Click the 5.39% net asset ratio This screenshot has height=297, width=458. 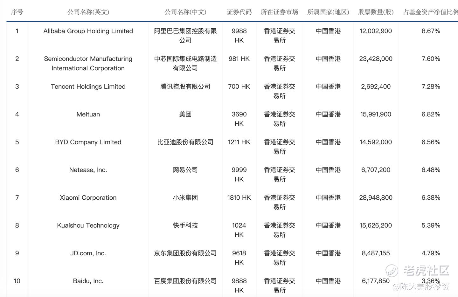tap(431, 225)
